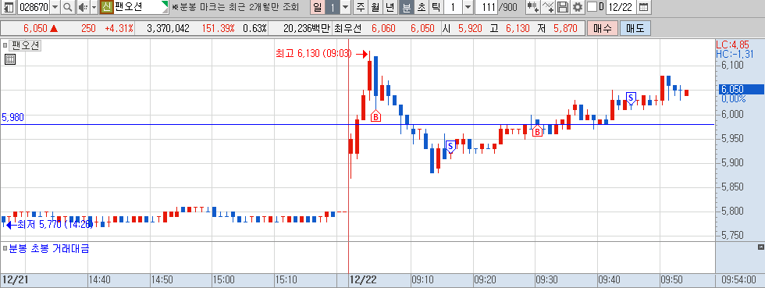The width and height of the screenshot is (765, 288).
Task: Switch to 월 (monthly) chart
Action: coord(375,7)
